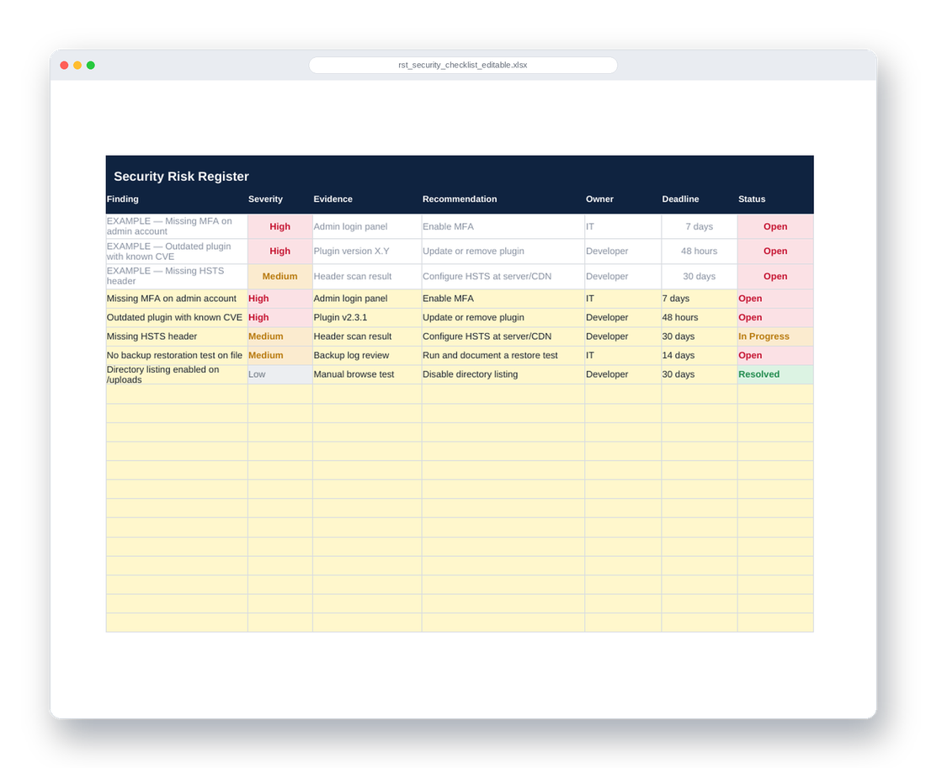Select the Security Risk Register heading
The image size is (926, 768).
click(181, 177)
